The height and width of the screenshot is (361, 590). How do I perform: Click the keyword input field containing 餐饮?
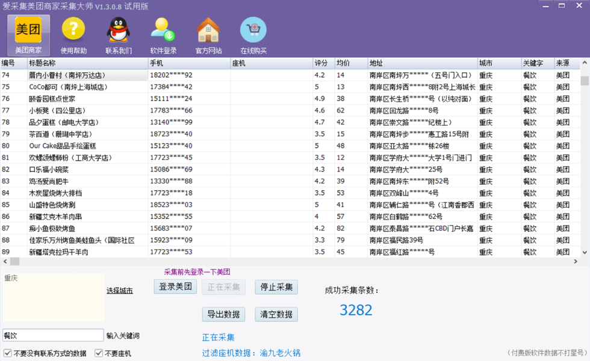point(53,335)
